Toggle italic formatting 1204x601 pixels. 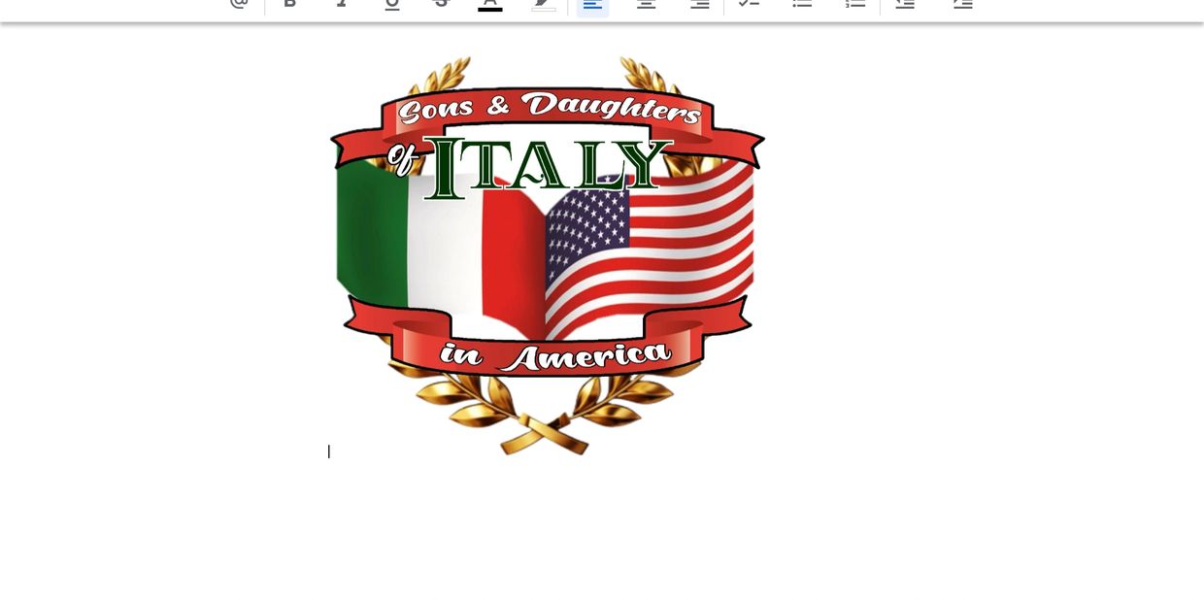tap(341, 3)
